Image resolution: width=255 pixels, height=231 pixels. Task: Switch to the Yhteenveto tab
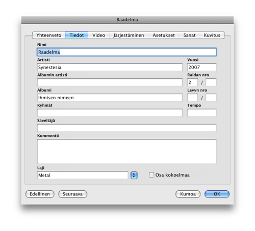point(49,35)
